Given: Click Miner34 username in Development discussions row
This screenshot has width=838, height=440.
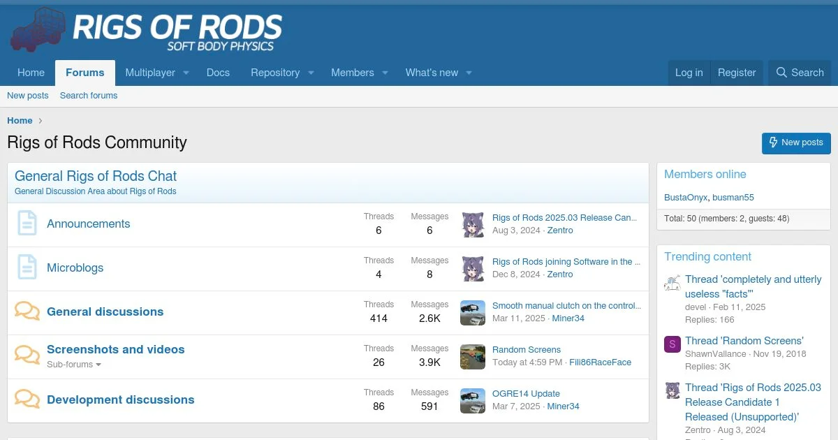Looking at the screenshot, I should tap(563, 406).
